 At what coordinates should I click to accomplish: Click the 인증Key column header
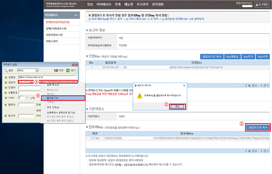[x=197, y=63]
